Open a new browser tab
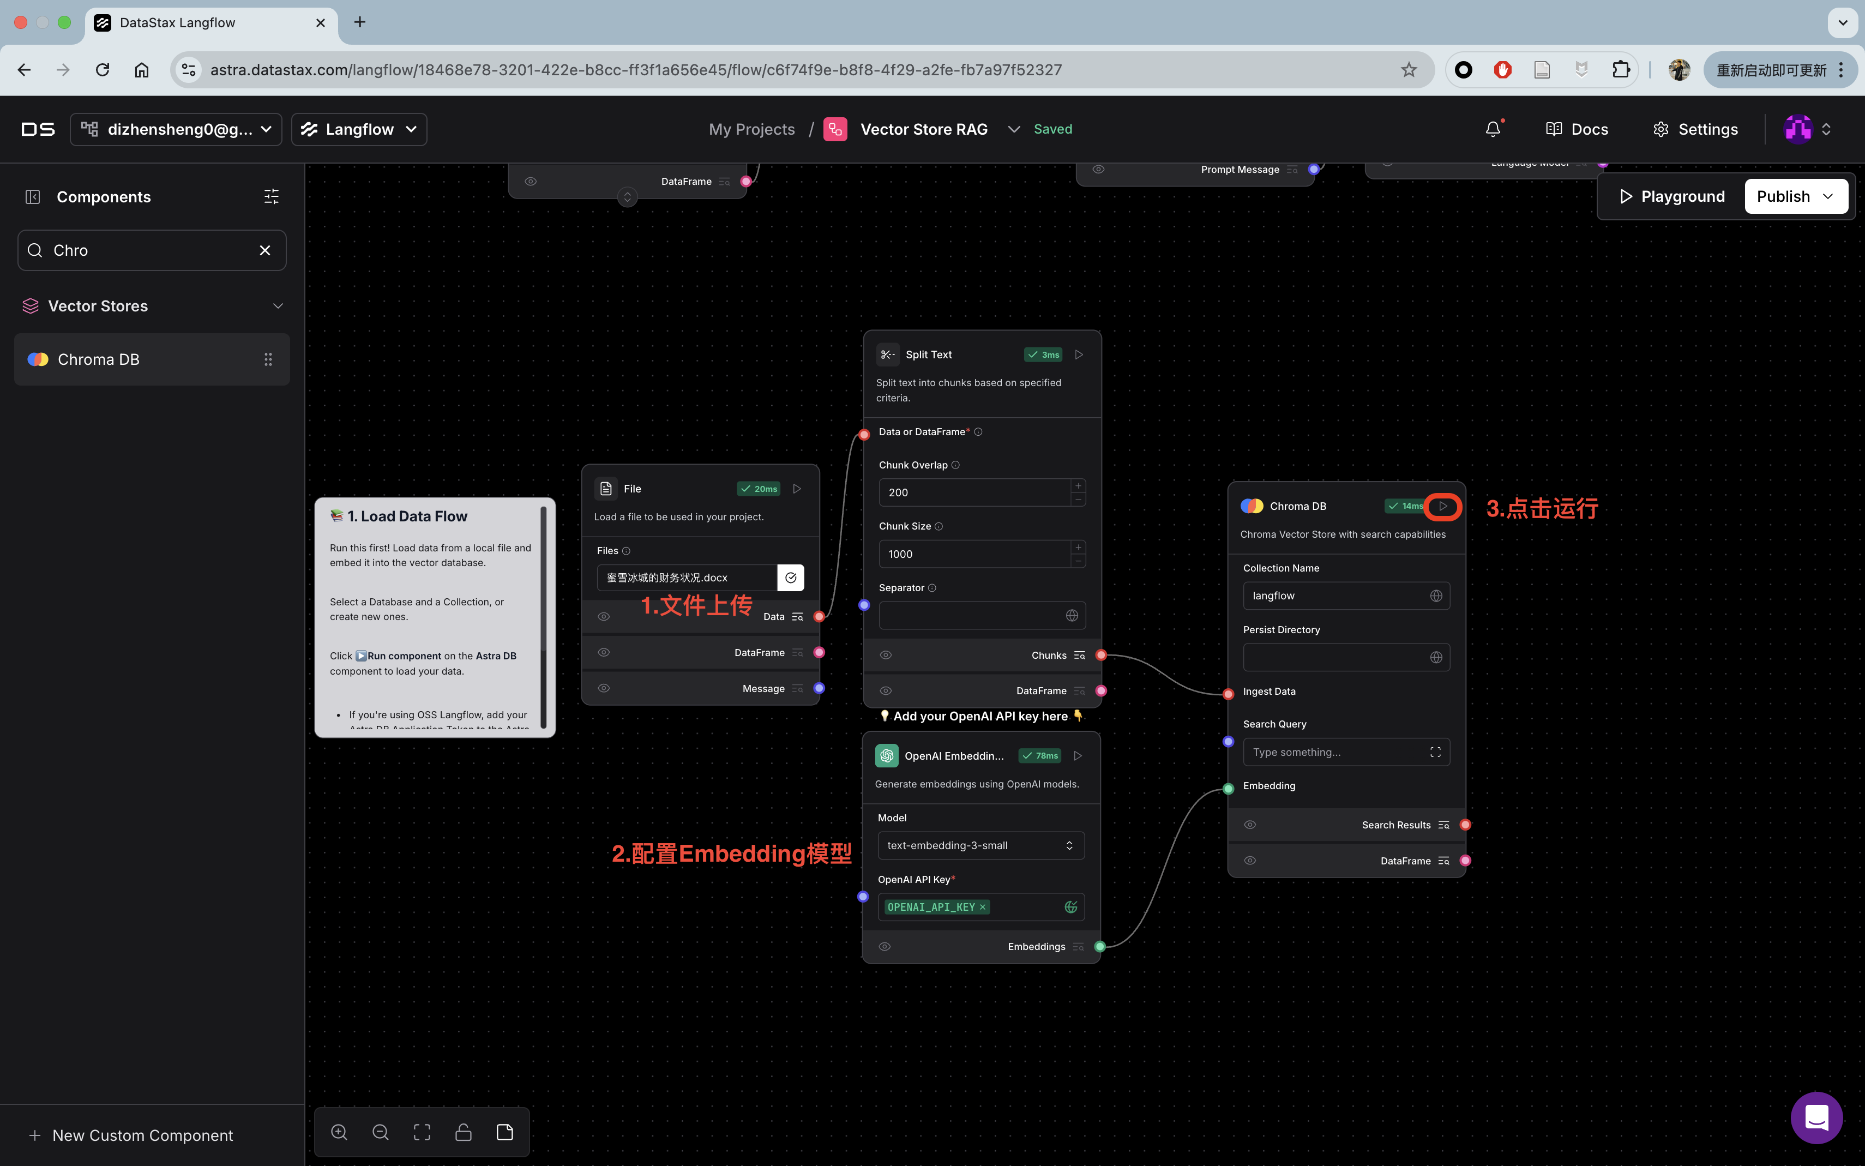 359,22
